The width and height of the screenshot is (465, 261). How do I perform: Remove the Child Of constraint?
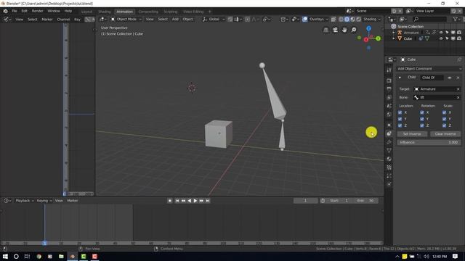[x=458, y=78]
